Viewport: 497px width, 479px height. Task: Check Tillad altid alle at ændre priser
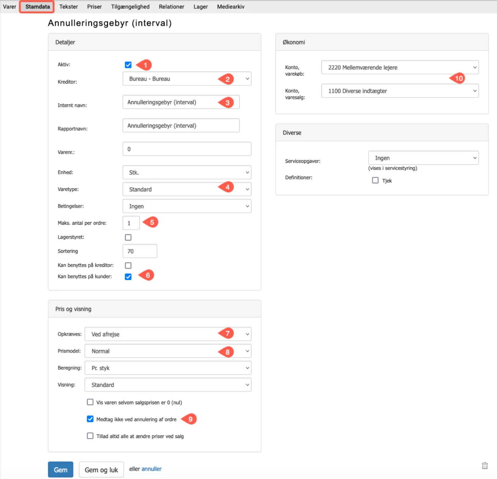[x=90, y=436]
